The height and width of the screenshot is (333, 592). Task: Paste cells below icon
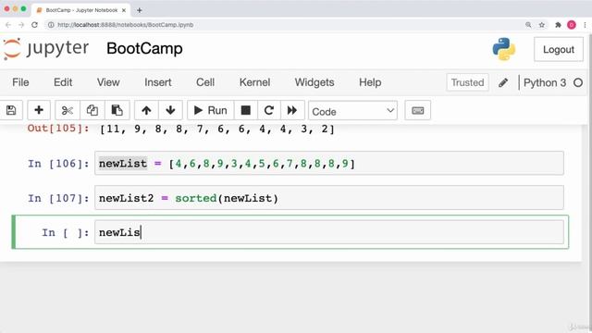click(117, 110)
